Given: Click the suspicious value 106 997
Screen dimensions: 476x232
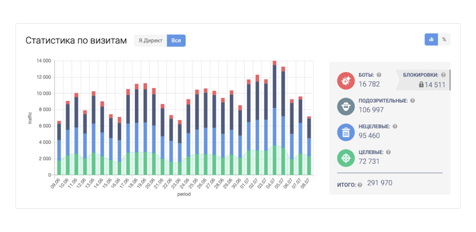Looking at the screenshot, I should (x=371, y=110).
